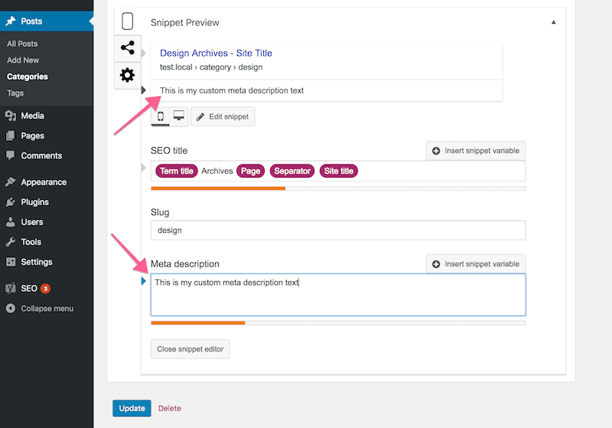Image resolution: width=612 pixels, height=428 pixels.
Task: Click the Update button
Action: pyautogui.click(x=132, y=408)
